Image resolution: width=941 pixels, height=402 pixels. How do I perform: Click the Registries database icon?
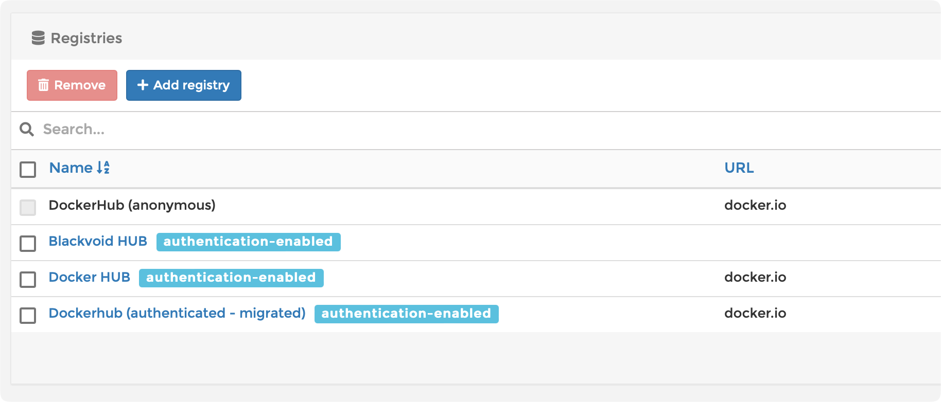tap(38, 38)
